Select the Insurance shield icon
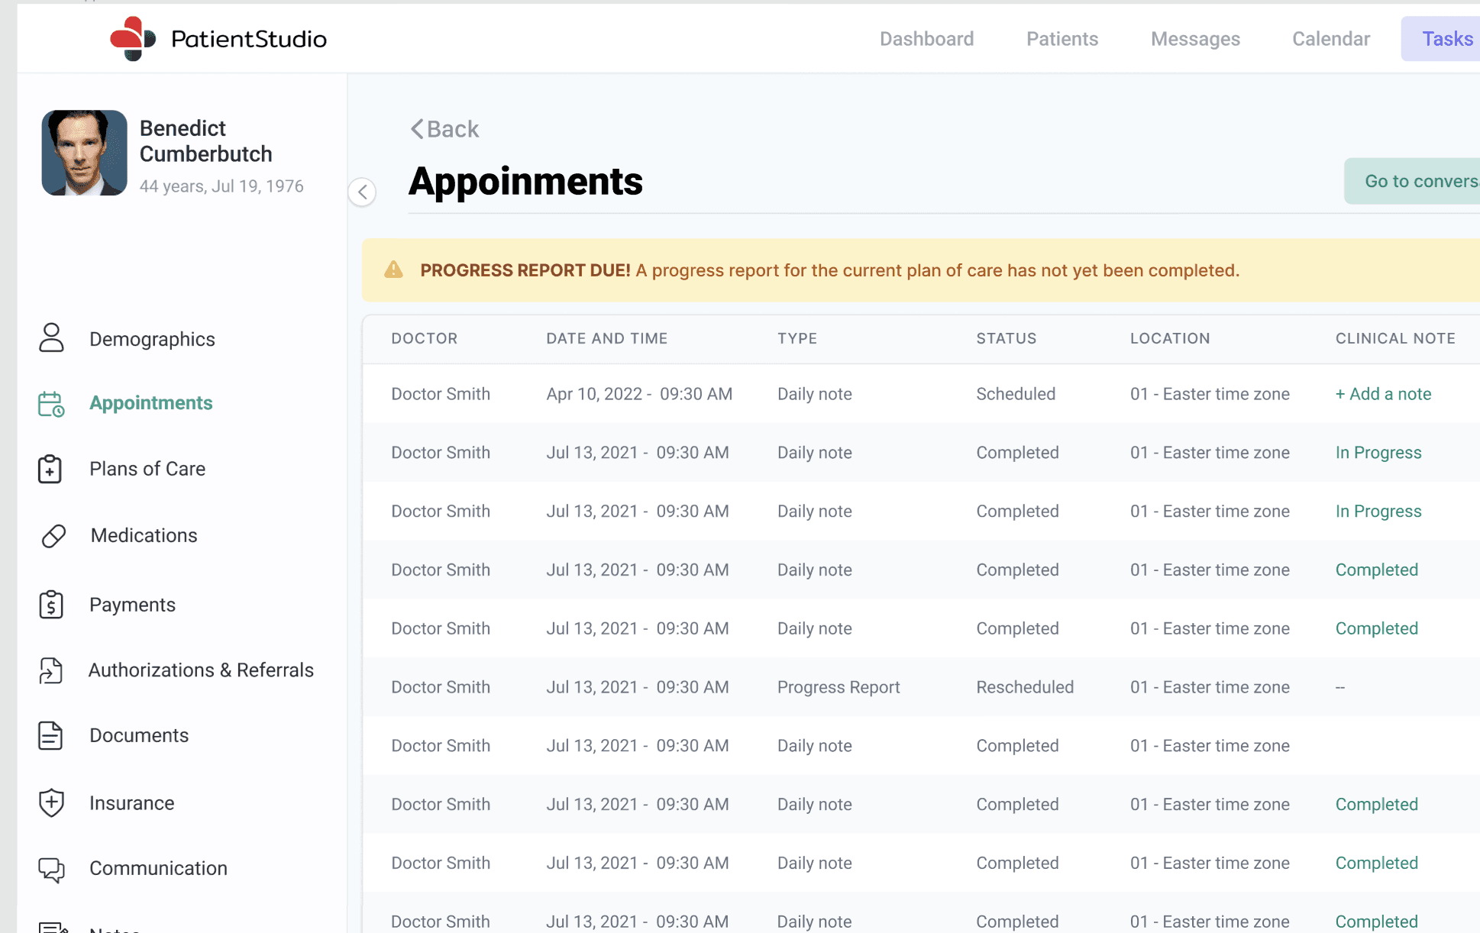Screen dimensions: 1480x933 point(51,803)
